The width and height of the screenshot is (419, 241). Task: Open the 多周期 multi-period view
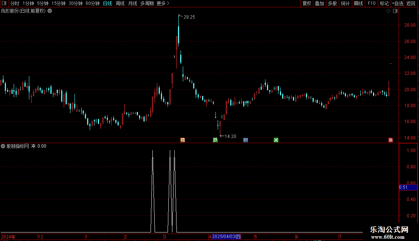pos(147,3)
